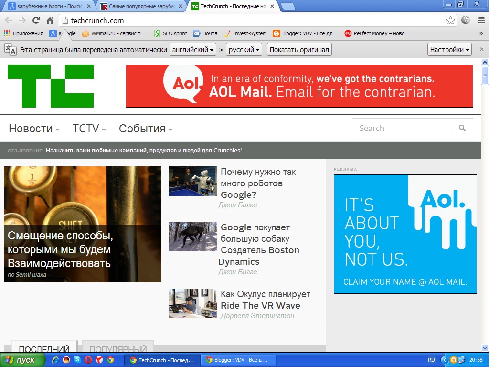Screen dimensions: 489x367
Task: Open the Почта bookmark
Action: click(x=205, y=33)
